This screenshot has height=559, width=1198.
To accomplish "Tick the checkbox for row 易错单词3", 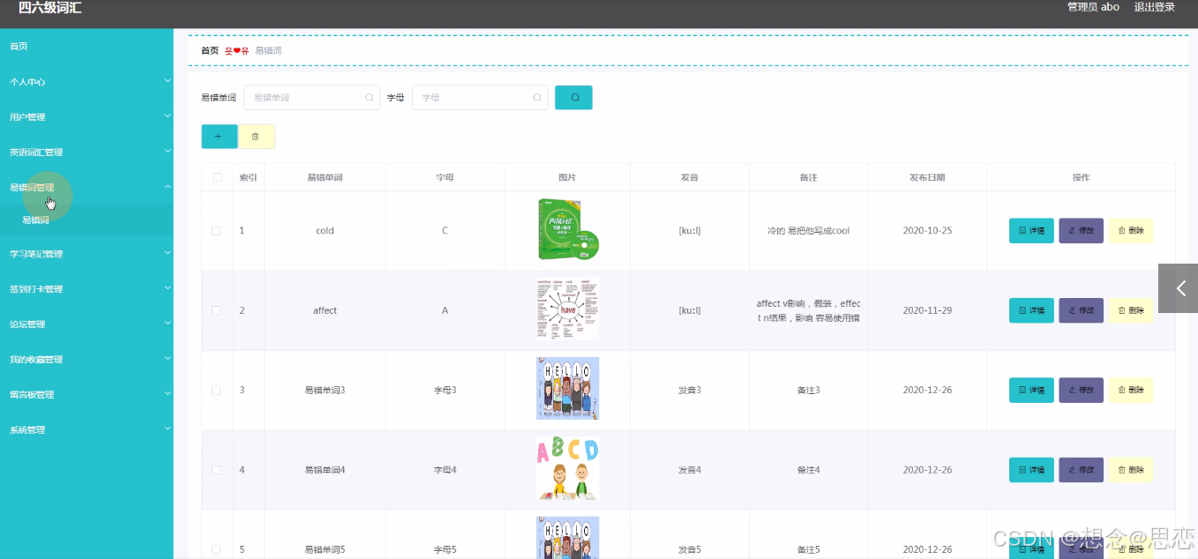I will pyautogui.click(x=217, y=390).
